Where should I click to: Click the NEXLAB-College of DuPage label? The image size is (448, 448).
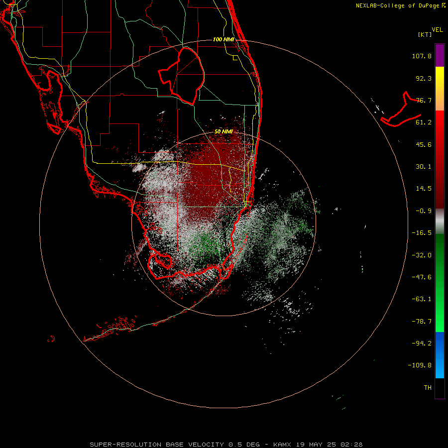[x=400, y=5]
